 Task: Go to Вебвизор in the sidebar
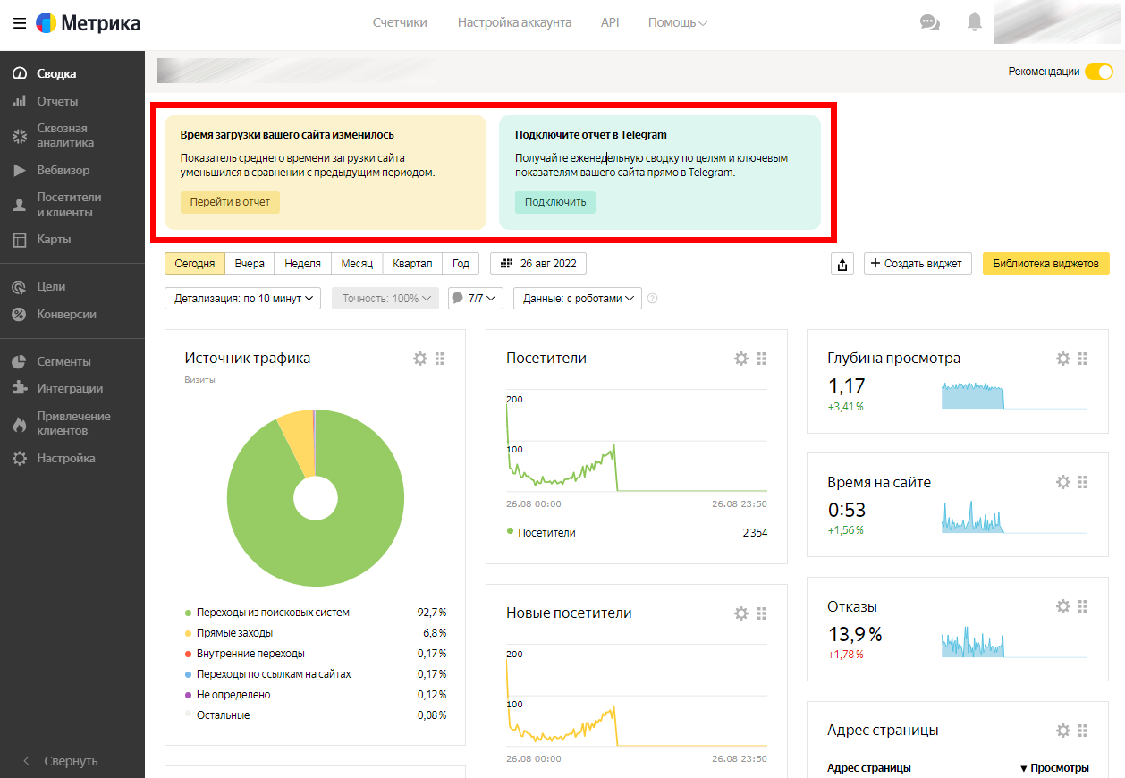(63, 170)
